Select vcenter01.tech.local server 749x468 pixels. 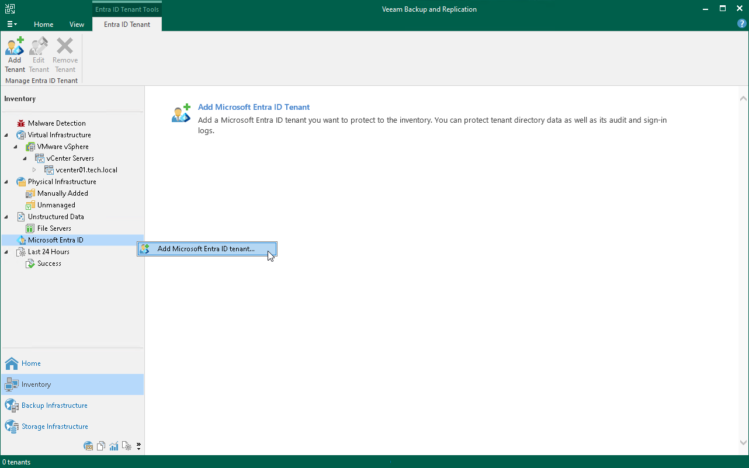(x=86, y=170)
